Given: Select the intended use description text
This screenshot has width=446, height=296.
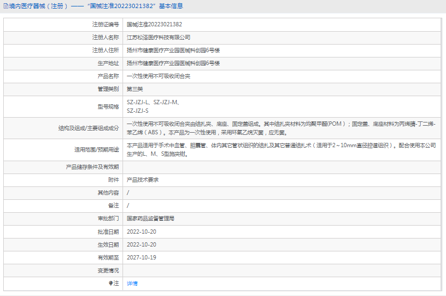Looking at the screenshot, I should 282,149.
